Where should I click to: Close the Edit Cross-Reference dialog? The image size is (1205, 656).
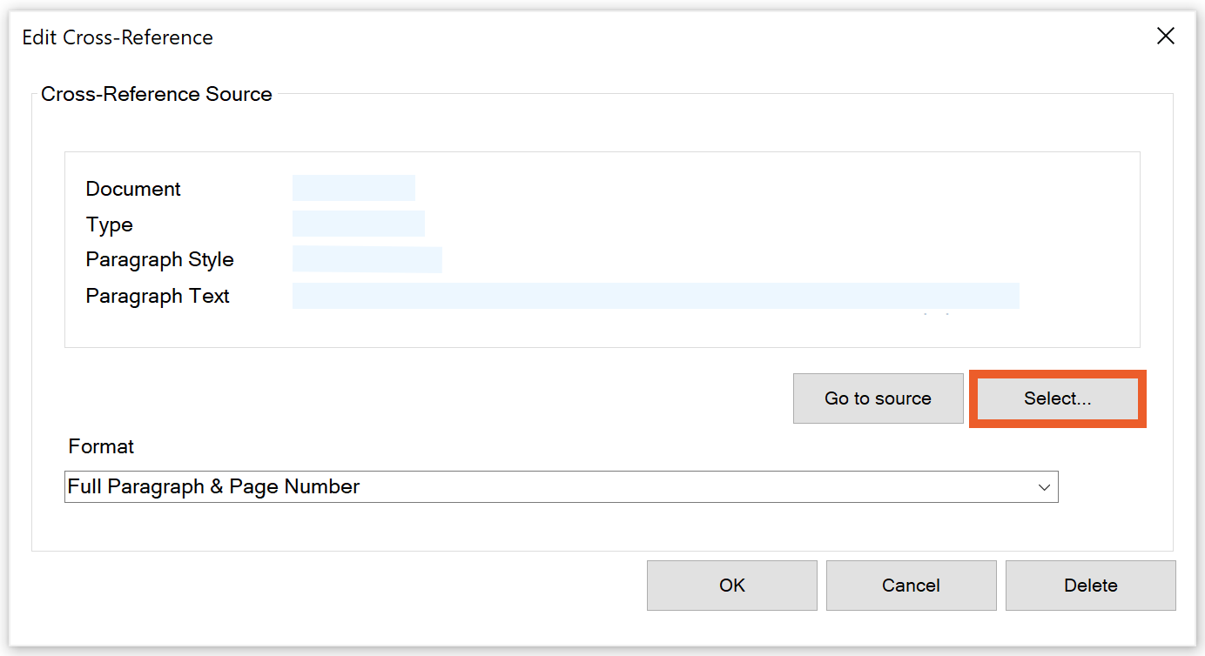(1165, 36)
